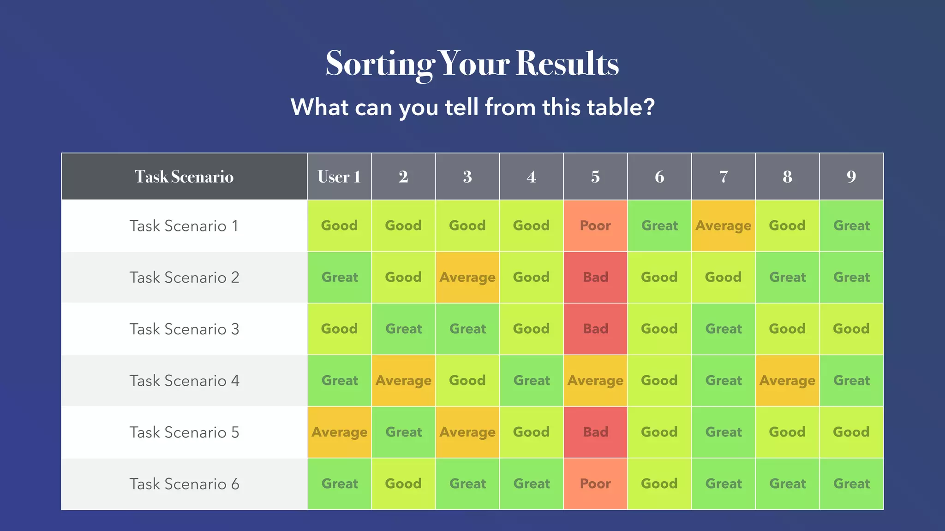Select the Task Scenario 6 row label
945x531 pixels.
[x=184, y=484]
